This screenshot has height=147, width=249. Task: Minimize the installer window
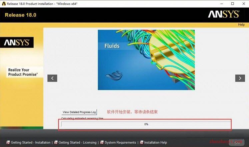(x=222, y=4)
